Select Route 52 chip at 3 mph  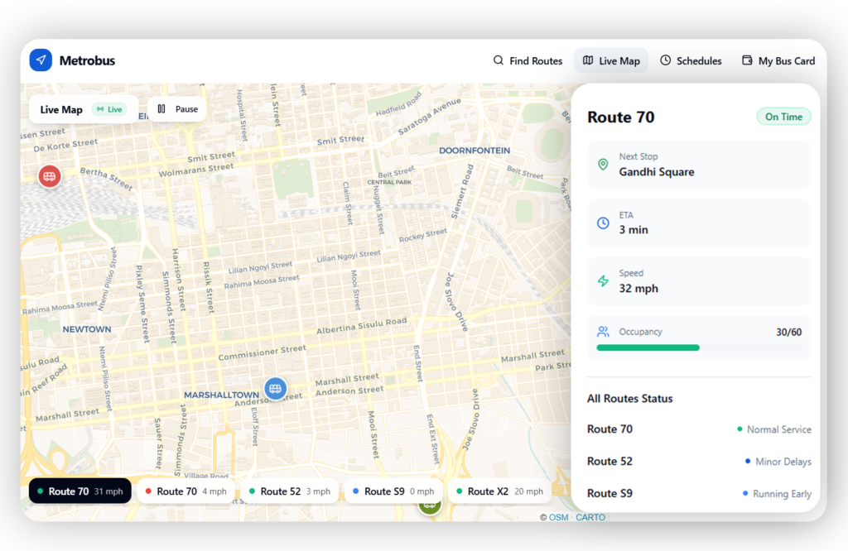pyautogui.click(x=289, y=491)
